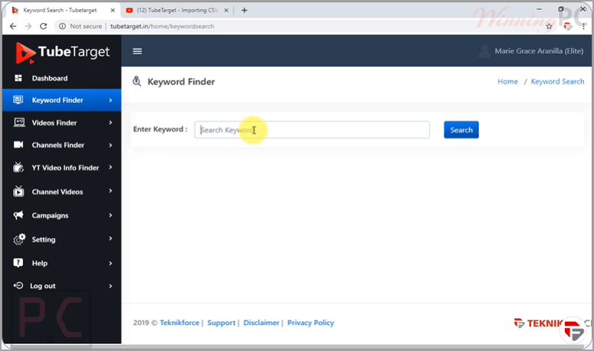
Task: Click the user avatar icon
Action: tap(483, 51)
